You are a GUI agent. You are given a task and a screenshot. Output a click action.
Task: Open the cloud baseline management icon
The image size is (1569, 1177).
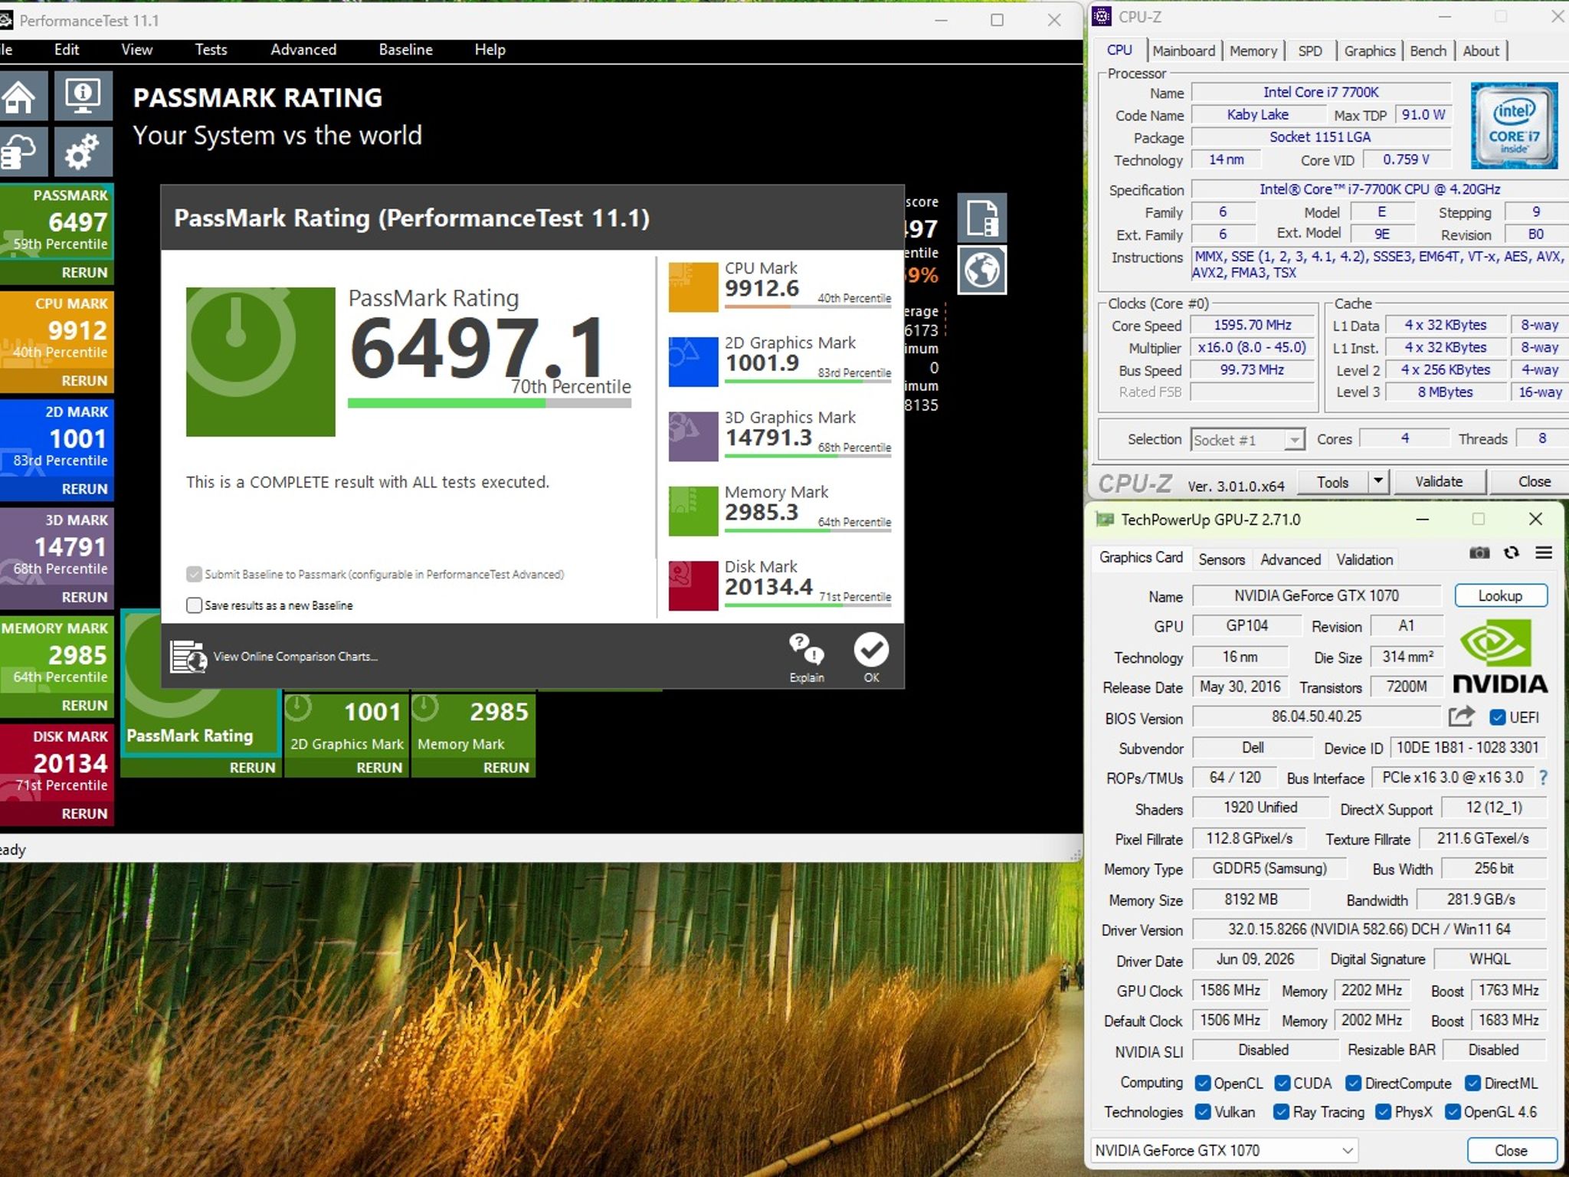(x=21, y=152)
